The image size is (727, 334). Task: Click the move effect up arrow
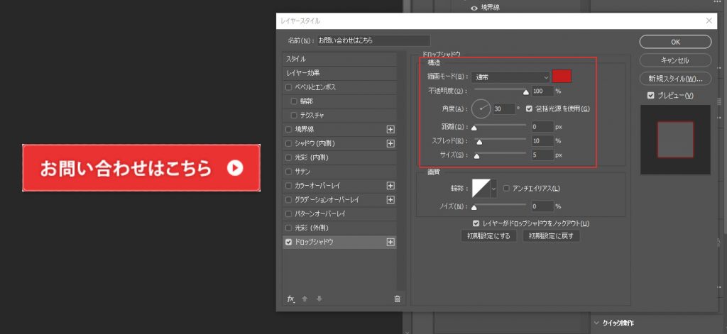pyautogui.click(x=305, y=299)
